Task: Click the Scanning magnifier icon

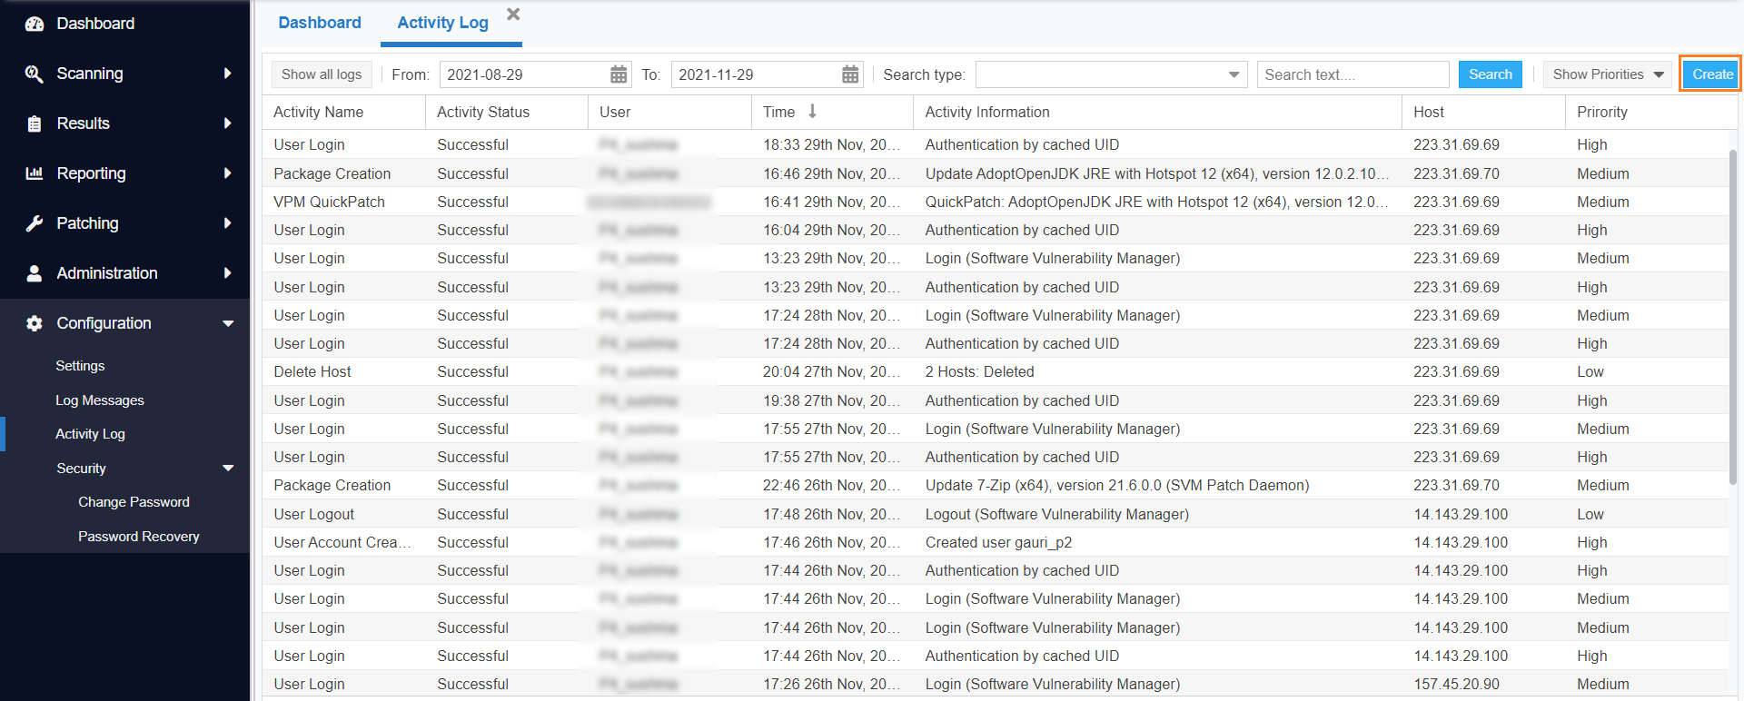Action: point(35,74)
